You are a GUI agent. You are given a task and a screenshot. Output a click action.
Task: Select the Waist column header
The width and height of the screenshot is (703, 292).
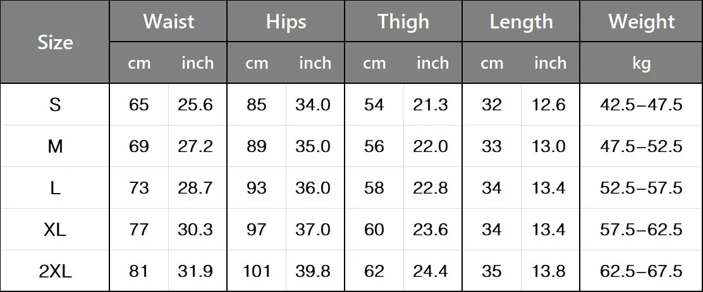168,21
